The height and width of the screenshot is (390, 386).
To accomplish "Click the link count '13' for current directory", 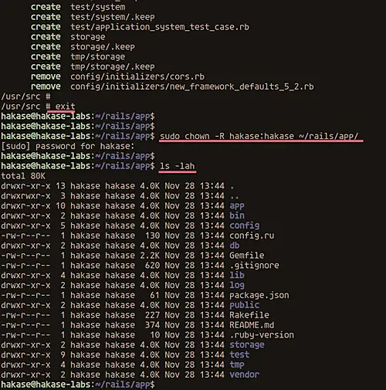I will click(60, 186).
